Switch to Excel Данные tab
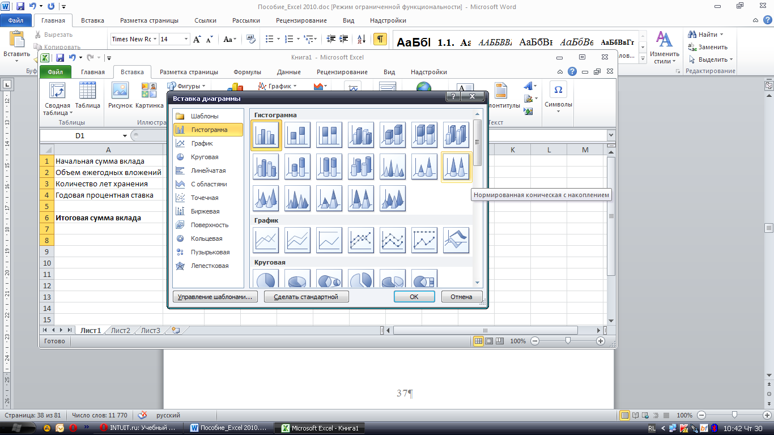 288,72
